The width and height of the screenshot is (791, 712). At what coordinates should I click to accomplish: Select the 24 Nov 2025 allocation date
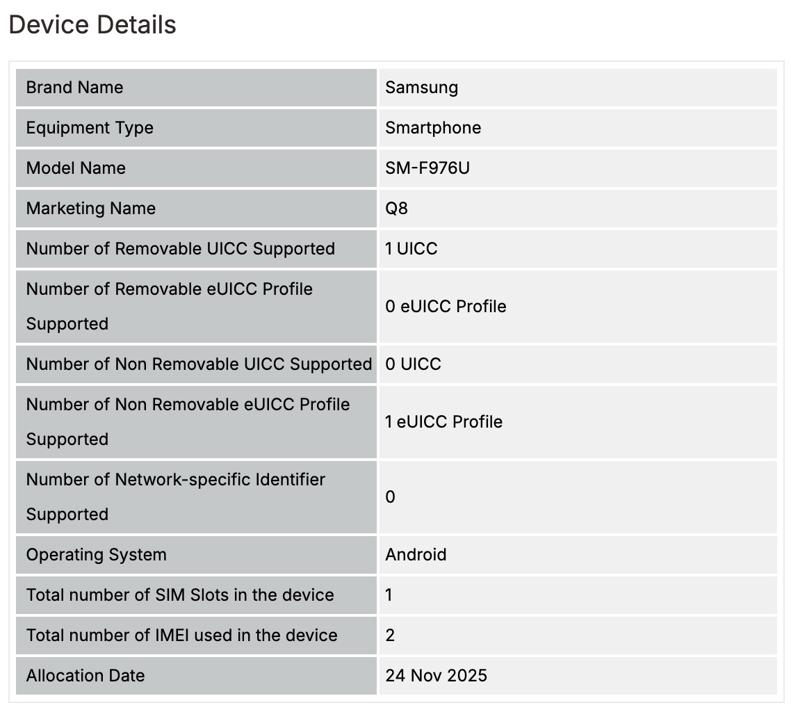pos(436,676)
